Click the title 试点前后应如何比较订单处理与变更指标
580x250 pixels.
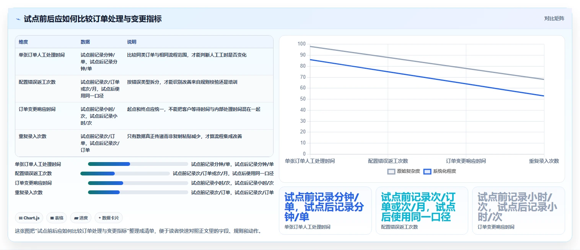tap(93, 19)
